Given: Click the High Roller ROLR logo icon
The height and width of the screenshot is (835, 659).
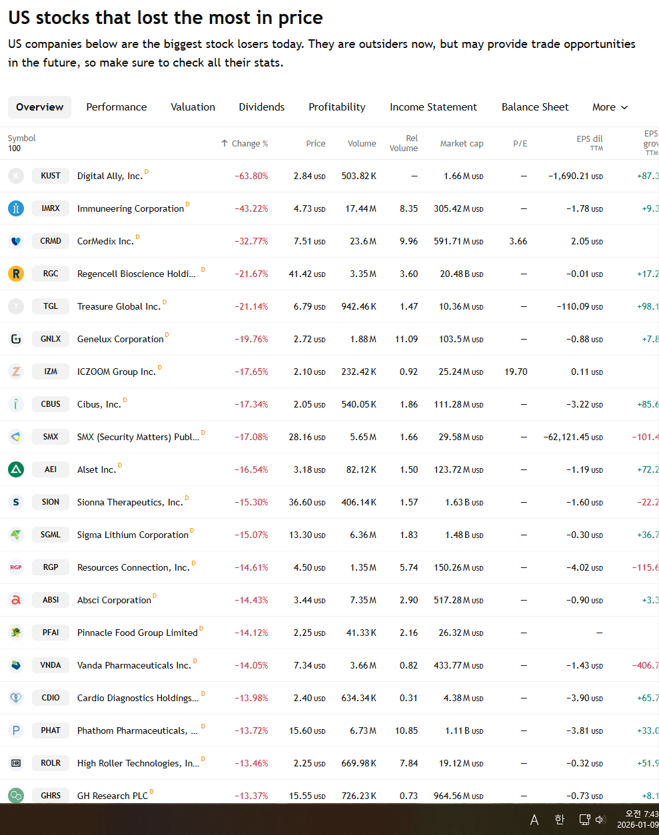Looking at the screenshot, I should [16, 763].
